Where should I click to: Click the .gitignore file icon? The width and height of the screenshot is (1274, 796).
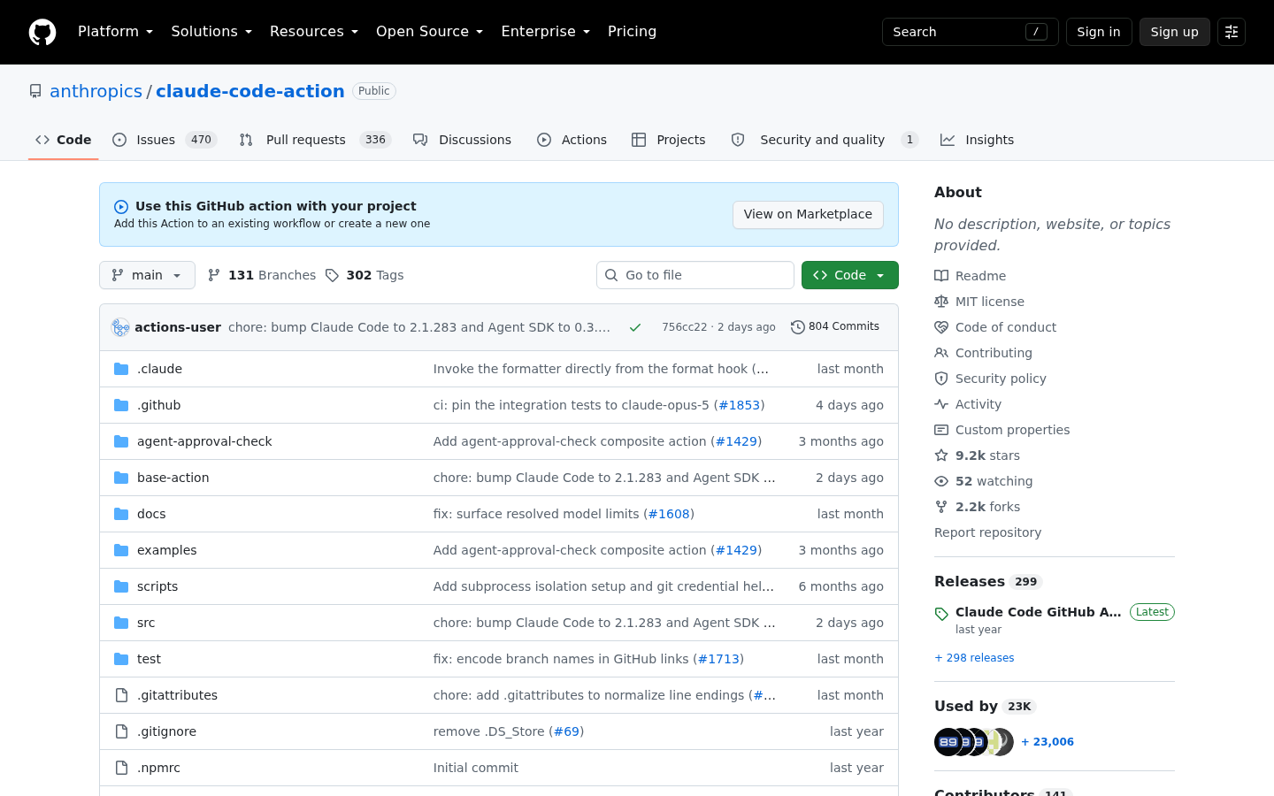tap(121, 731)
